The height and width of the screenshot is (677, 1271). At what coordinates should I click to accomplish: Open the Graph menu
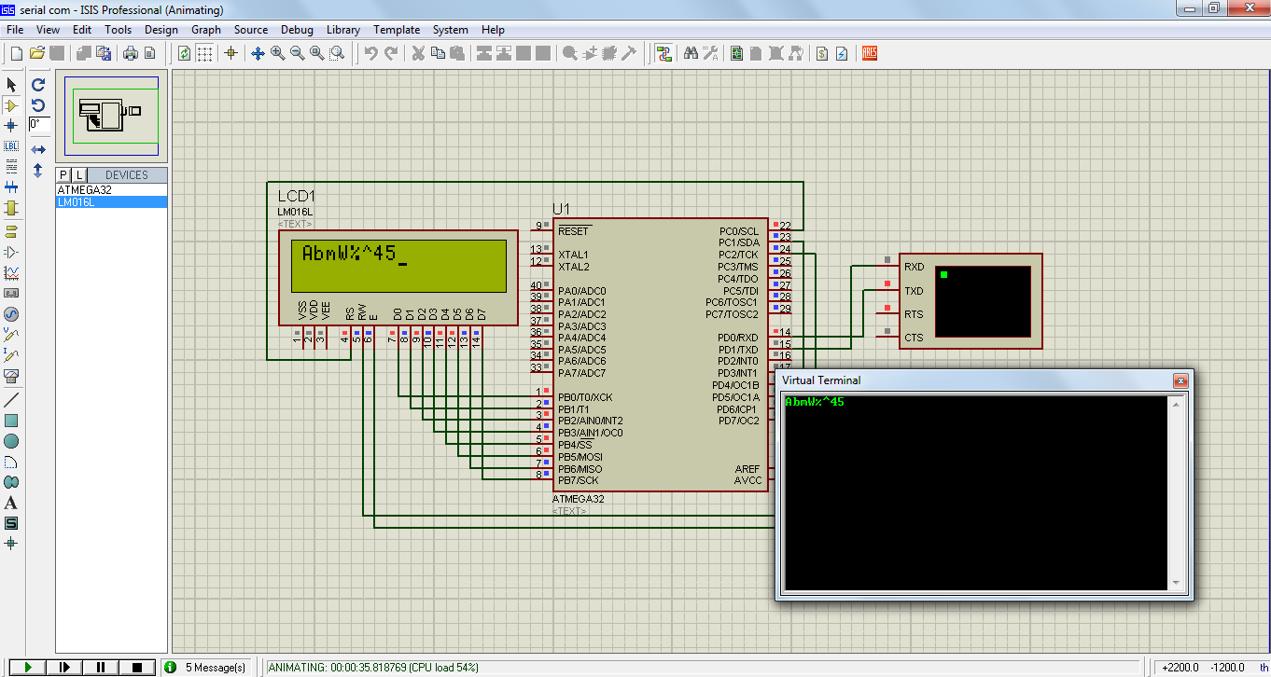click(x=206, y=30)
